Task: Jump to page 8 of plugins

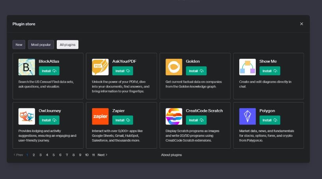Action: tap(74, 155)
